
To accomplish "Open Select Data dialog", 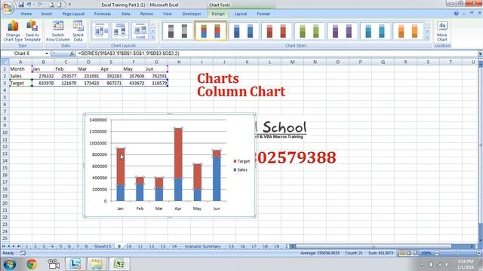I will pyautogui.click(x=78, y=31).
